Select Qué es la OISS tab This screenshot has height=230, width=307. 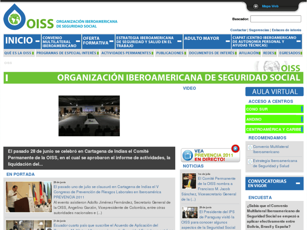point(19,53)
